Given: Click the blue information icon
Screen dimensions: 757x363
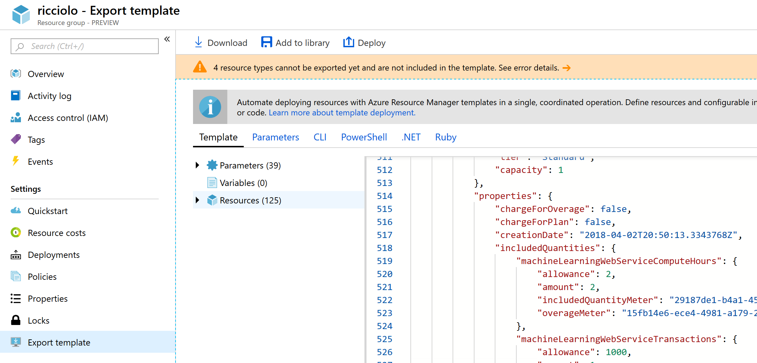Looking at the screenshot, I should click(x=210, y=107).
